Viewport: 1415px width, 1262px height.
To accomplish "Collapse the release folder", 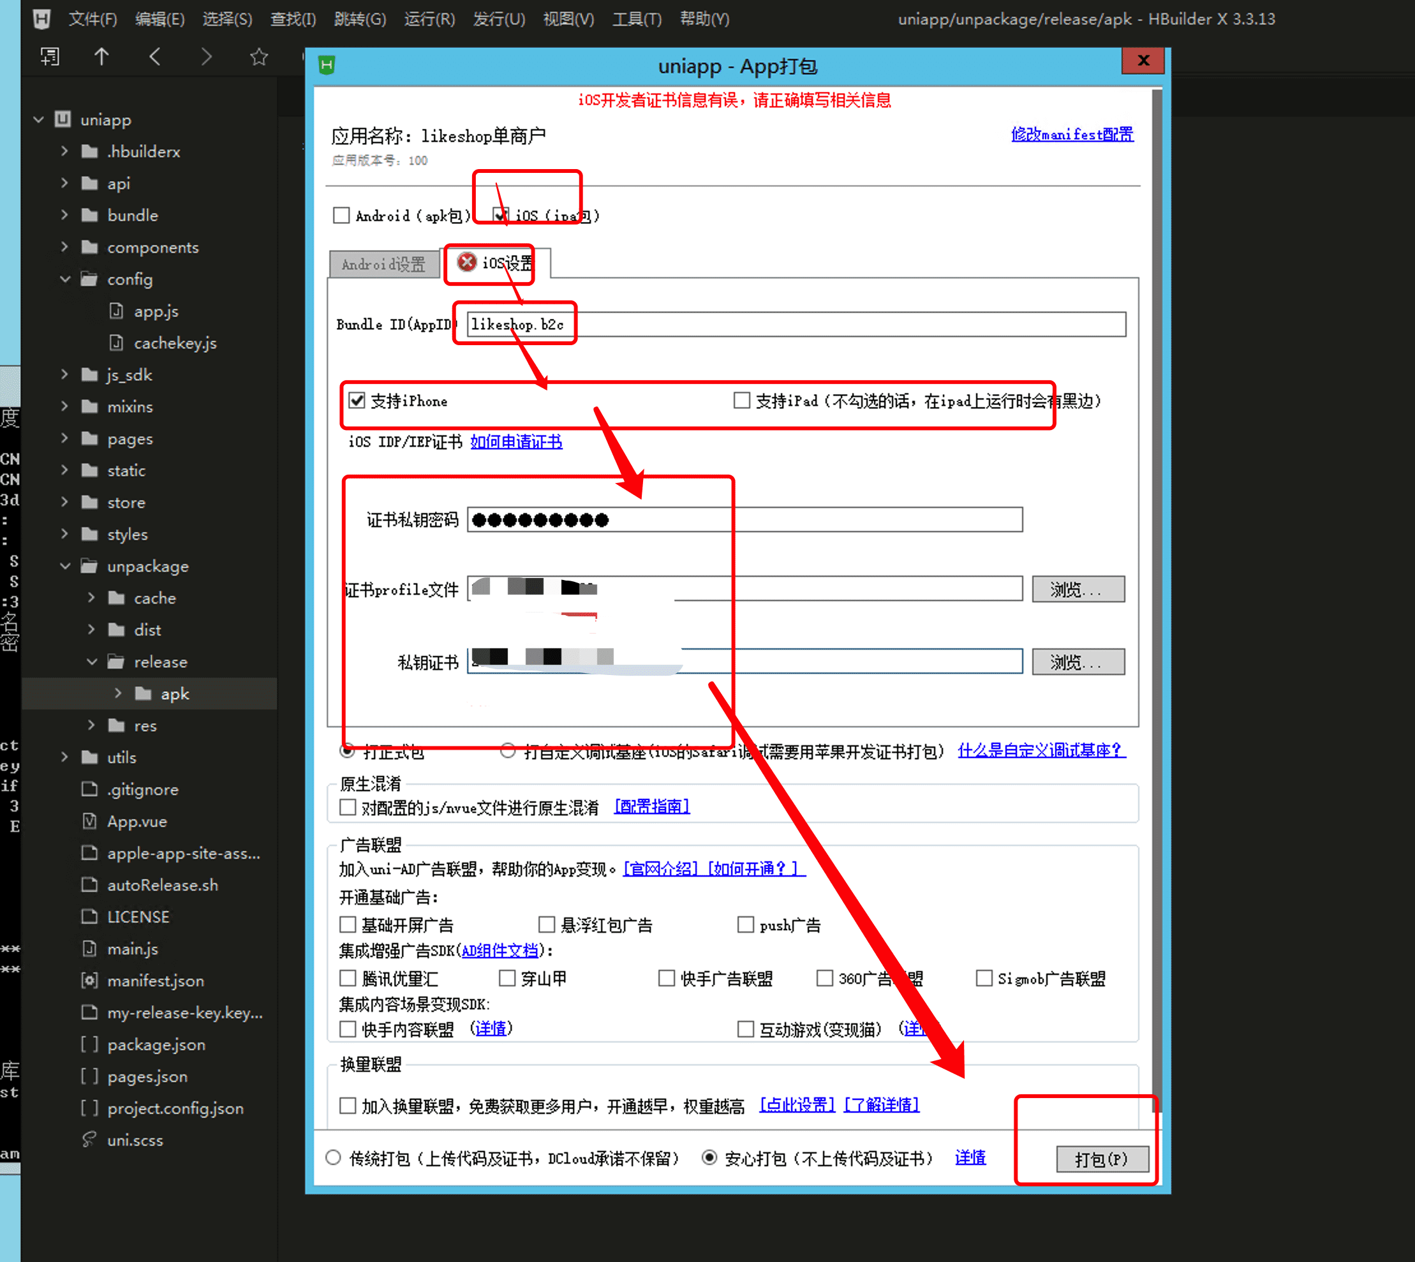I will pos(91,662).
